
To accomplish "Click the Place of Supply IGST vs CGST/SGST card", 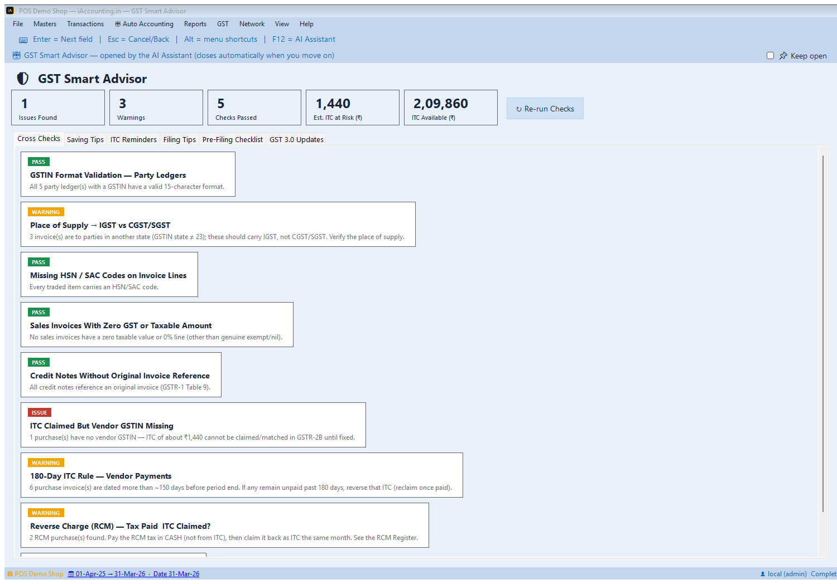I will tap(218, 225).
